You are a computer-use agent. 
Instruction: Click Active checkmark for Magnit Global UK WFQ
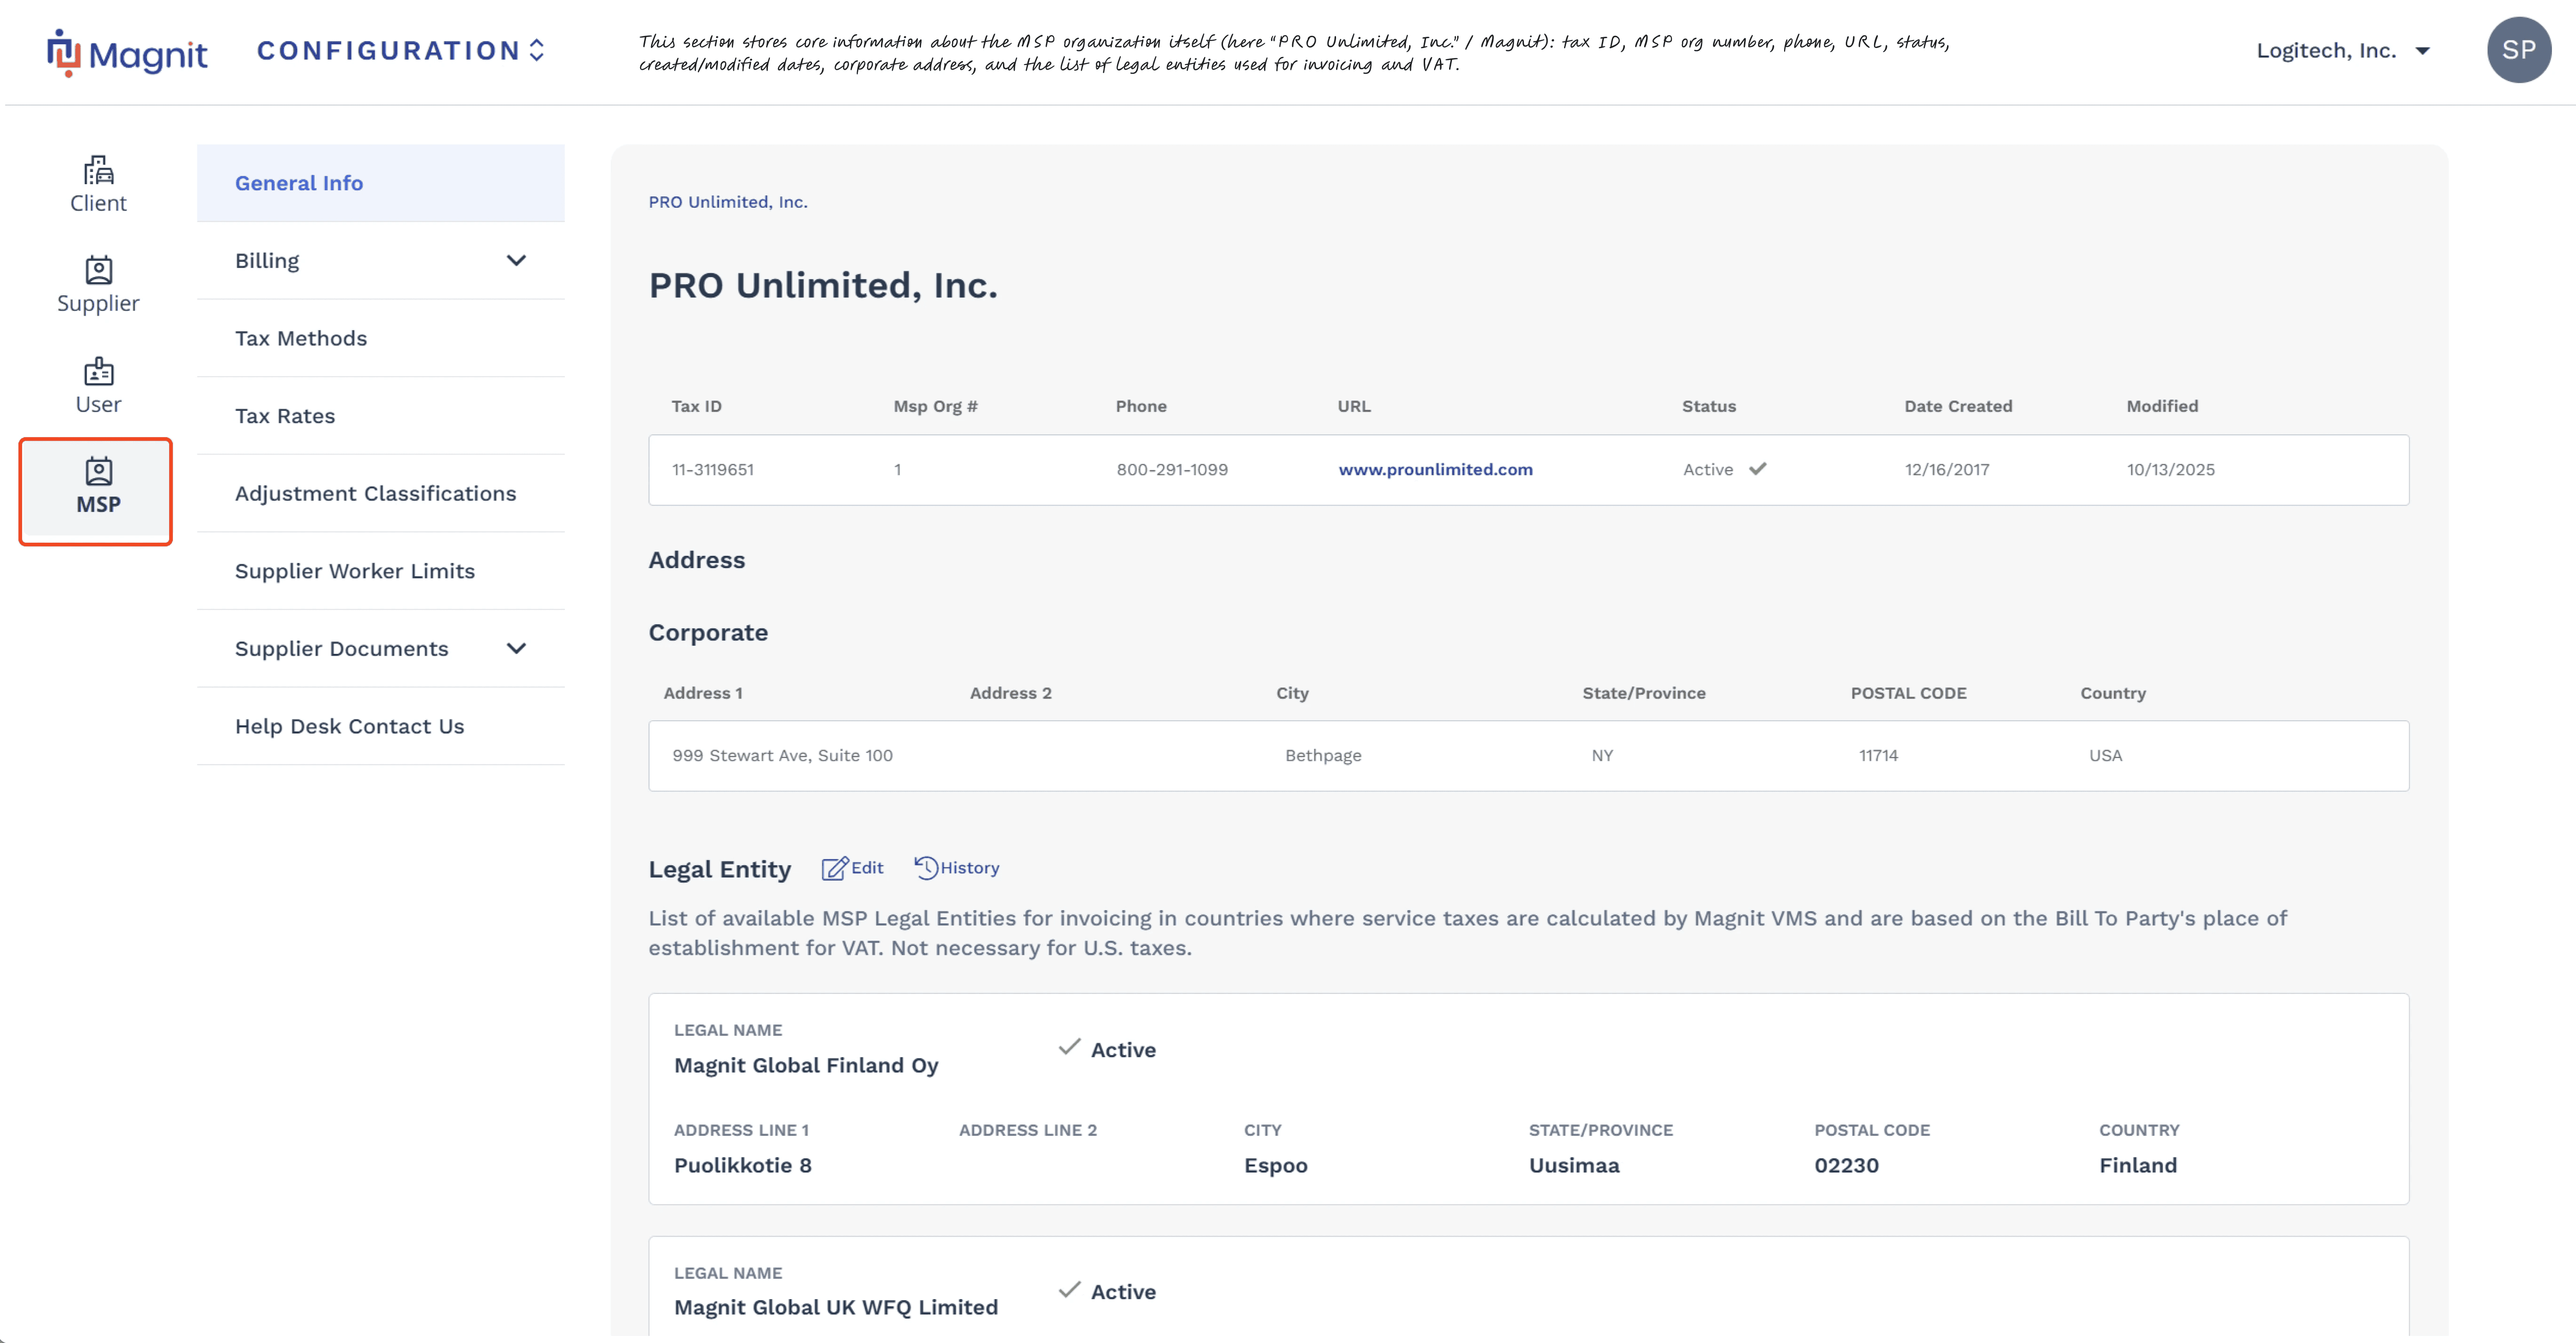tap(1069, 1290)
